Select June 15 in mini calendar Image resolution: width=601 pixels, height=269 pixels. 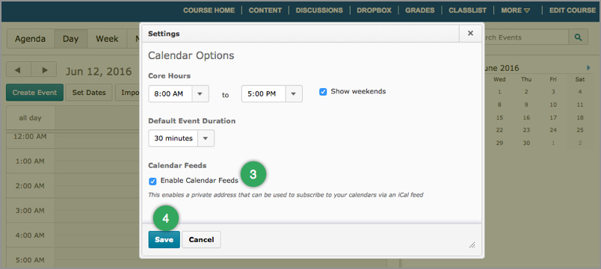(499, 117)
